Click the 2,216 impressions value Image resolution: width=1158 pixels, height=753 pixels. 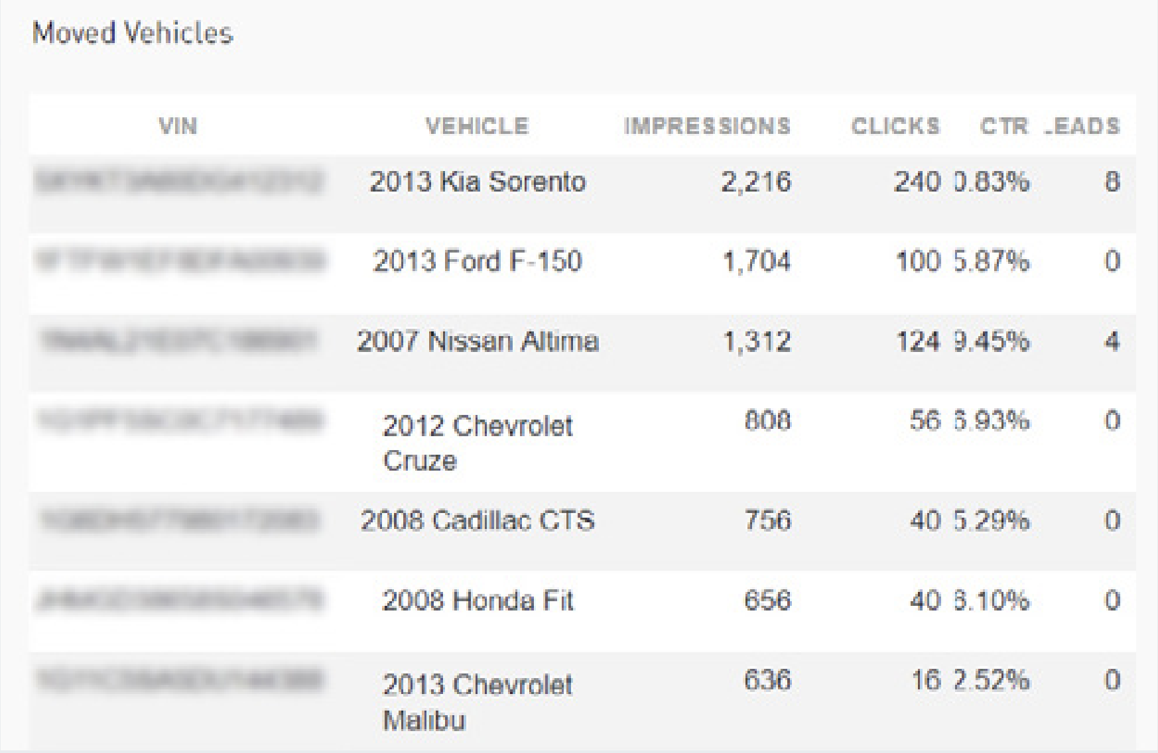(x=755, y=182)
